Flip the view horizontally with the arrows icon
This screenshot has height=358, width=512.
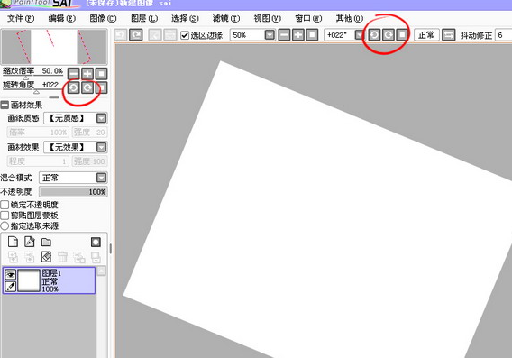pyautogui.click(x=449, y=34)
